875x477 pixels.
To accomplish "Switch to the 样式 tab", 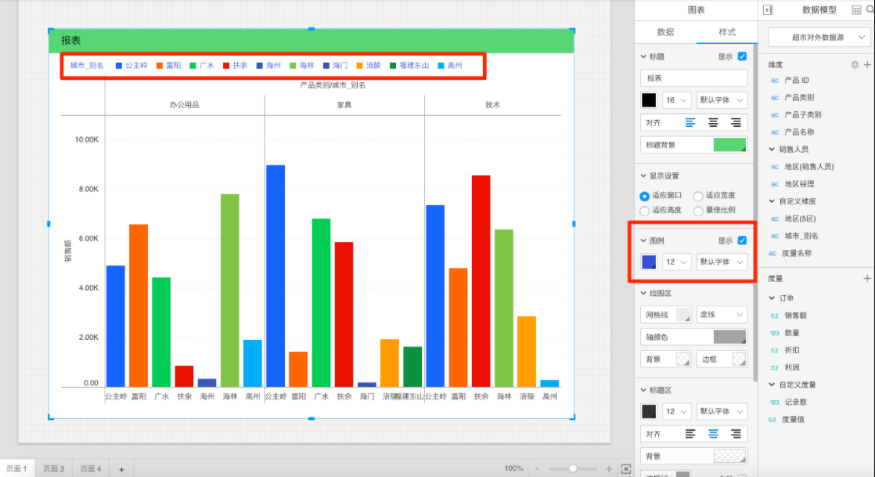I will click(726, 32).
